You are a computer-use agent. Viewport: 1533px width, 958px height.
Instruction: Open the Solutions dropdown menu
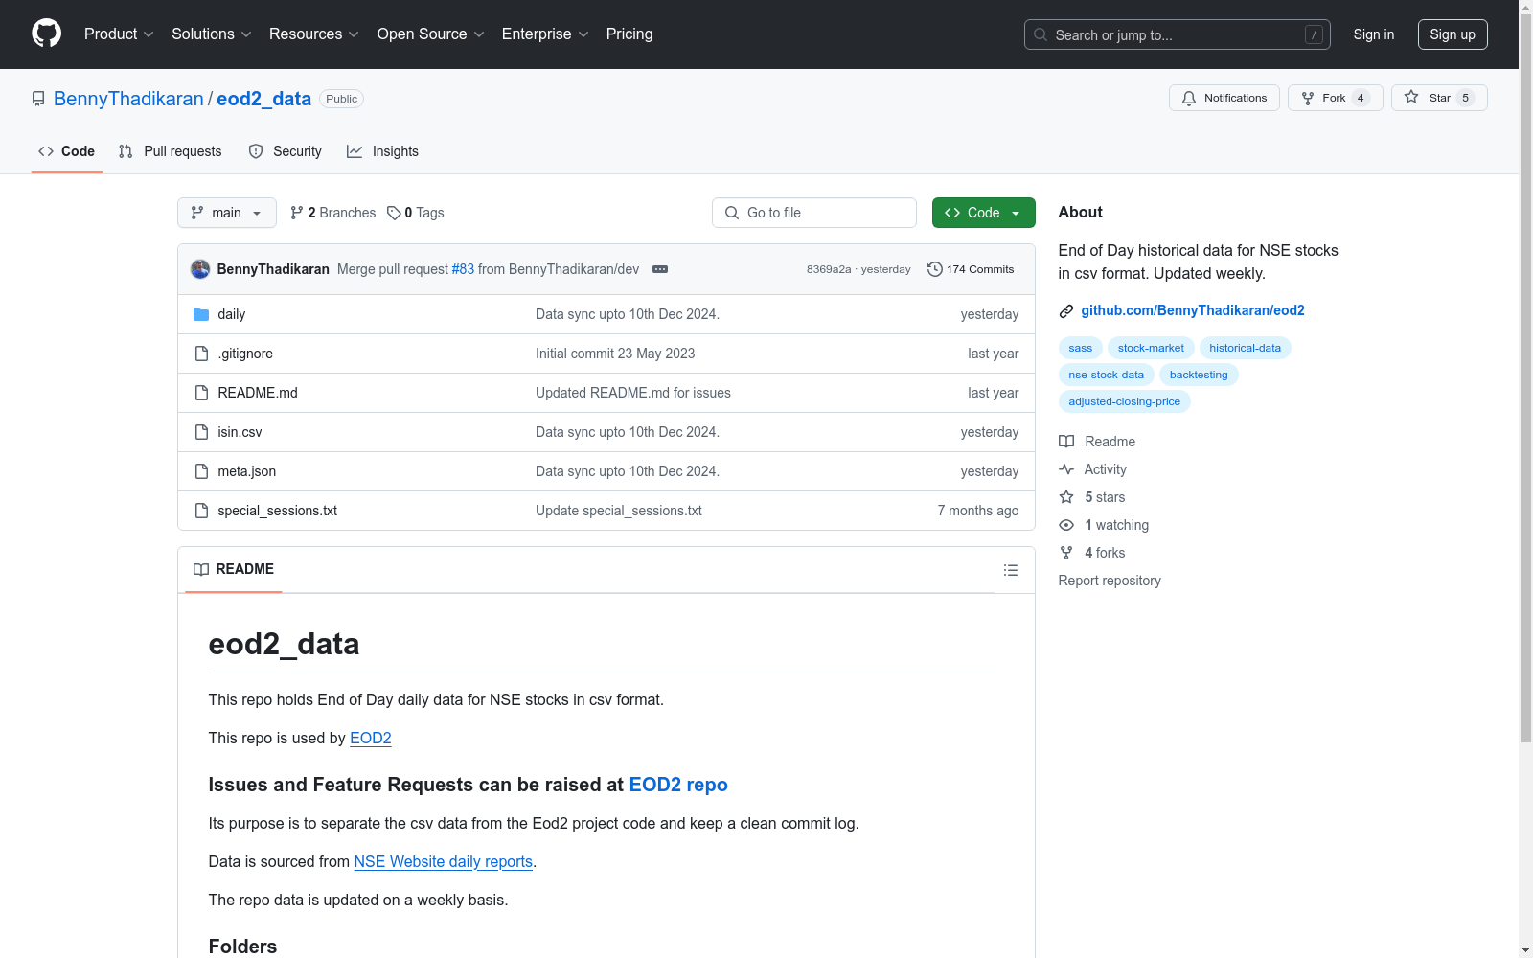coord(211,34)
